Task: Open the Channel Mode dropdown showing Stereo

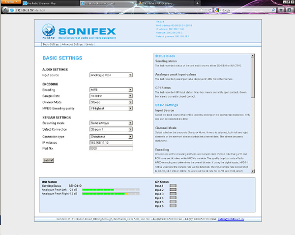Action: (x=111, y=102)
